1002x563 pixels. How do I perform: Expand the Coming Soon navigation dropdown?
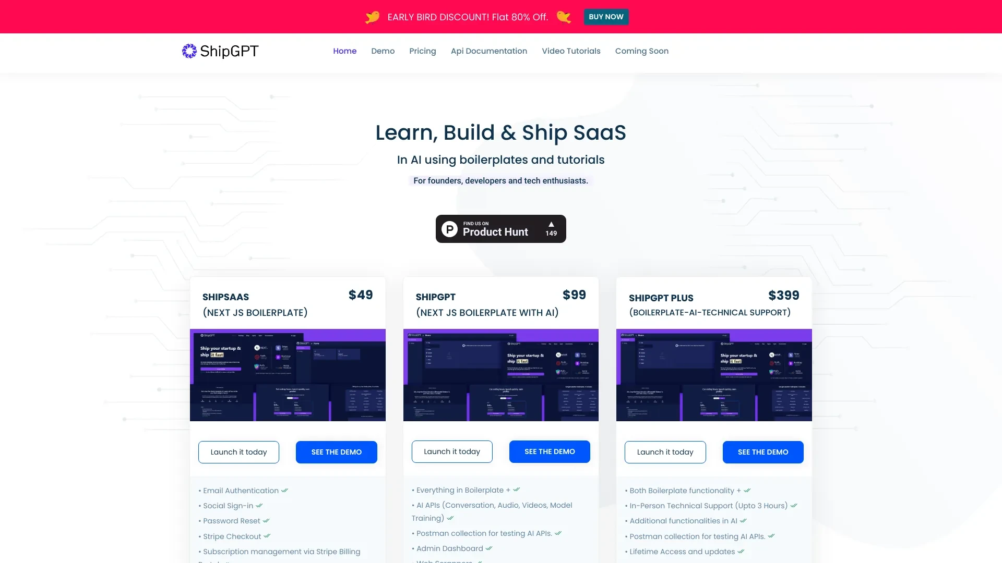click(x=642, y=50)
